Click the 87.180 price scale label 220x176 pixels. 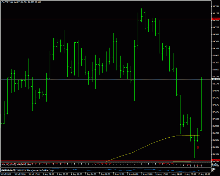click(x=215, y=119)
